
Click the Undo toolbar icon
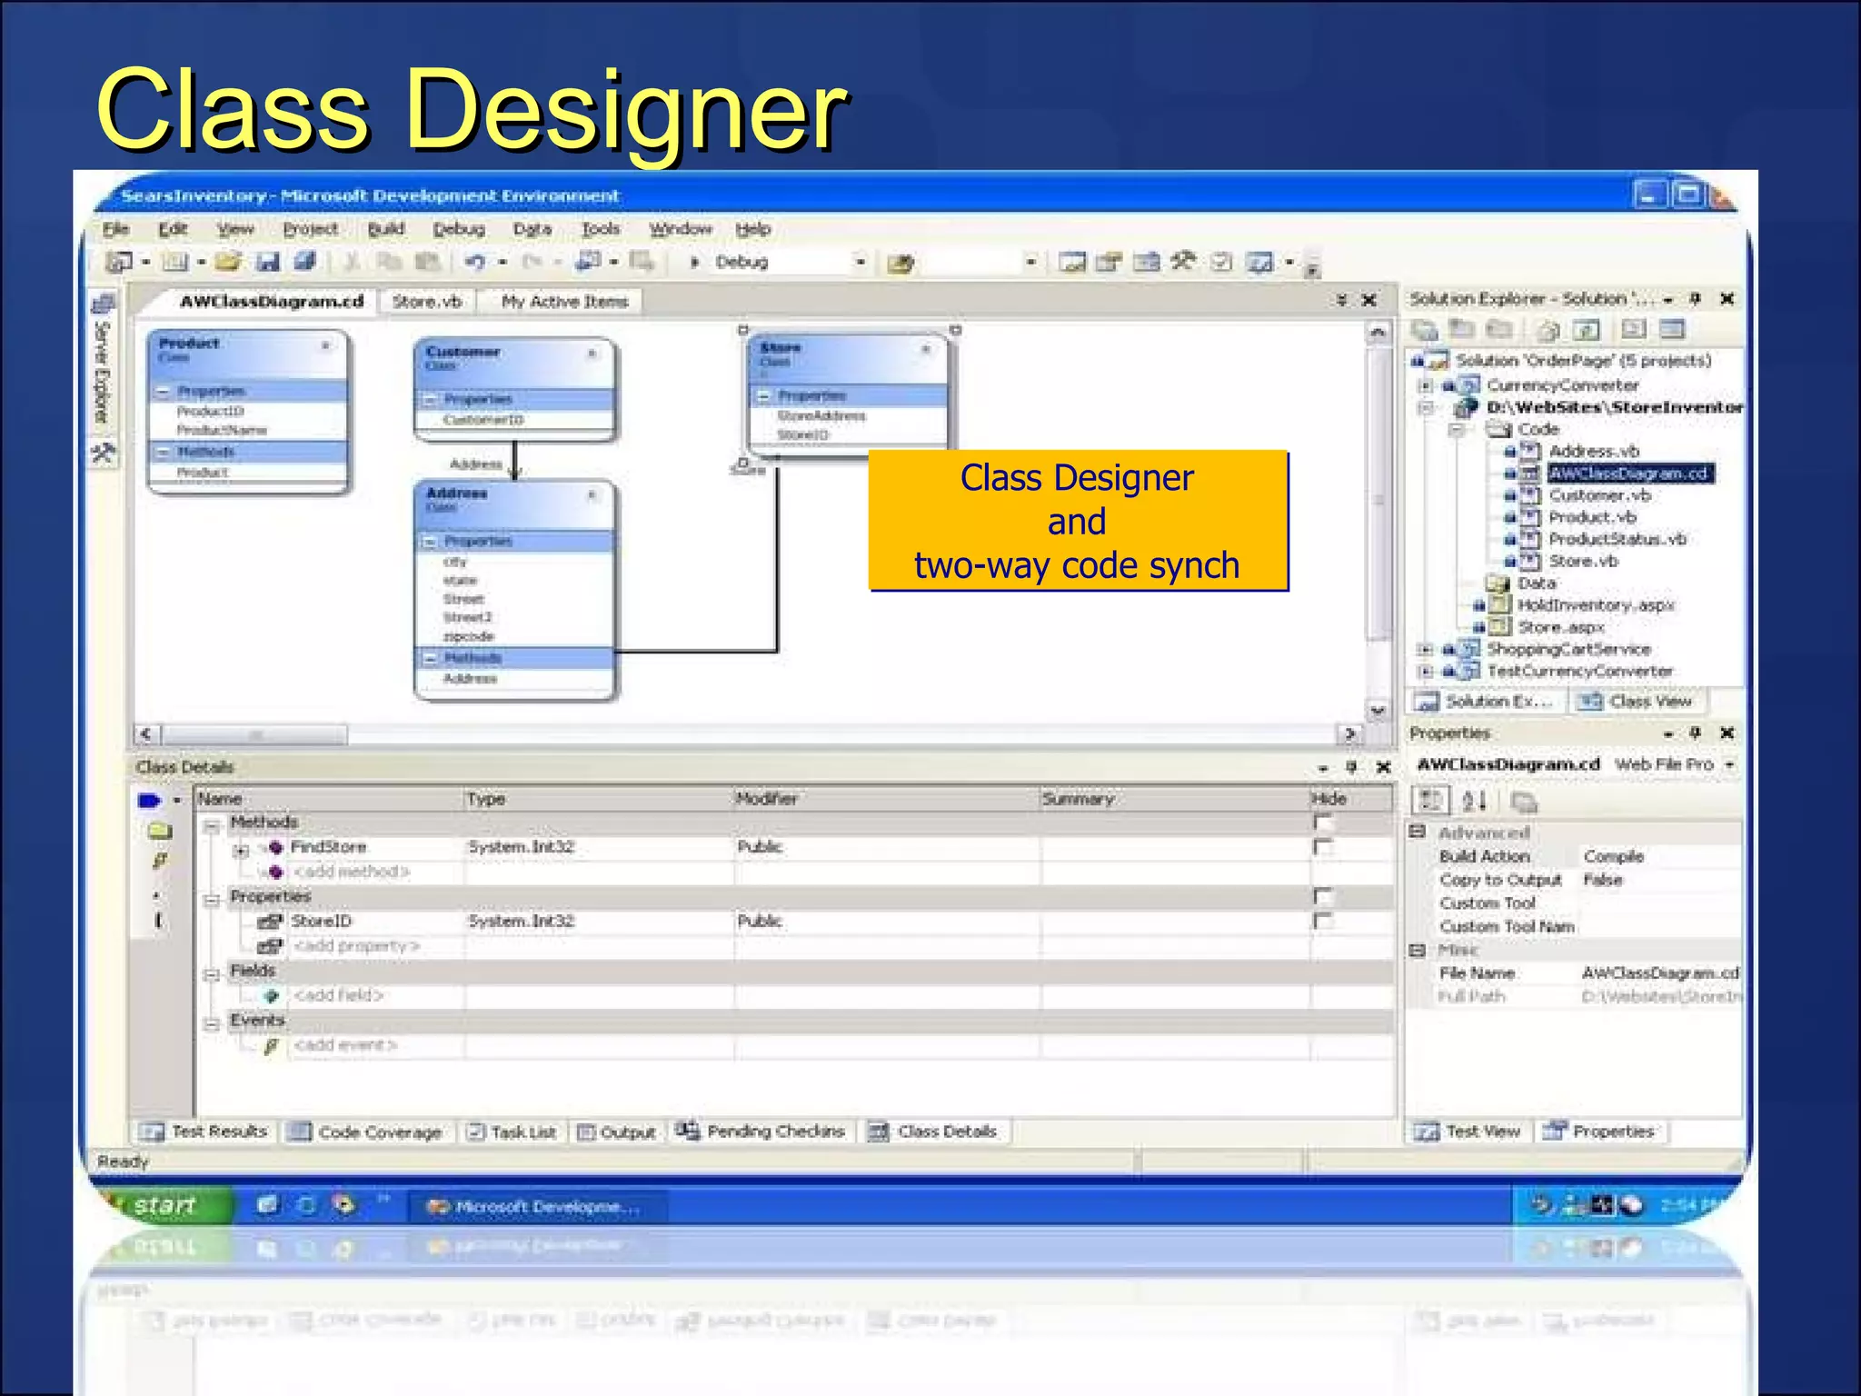click(475, 263)
